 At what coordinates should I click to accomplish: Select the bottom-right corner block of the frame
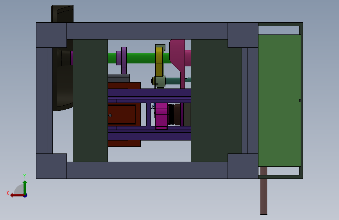pyautogui.click(x=243, y=166)
